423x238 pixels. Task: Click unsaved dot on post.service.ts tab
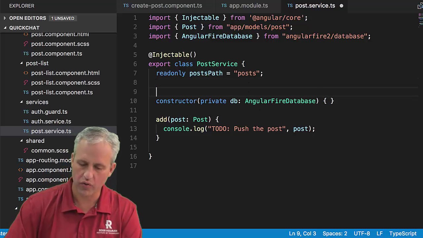[341, 6]
